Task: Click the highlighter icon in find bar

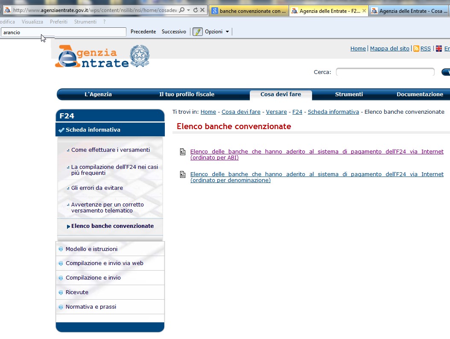Action: (197, 32)
